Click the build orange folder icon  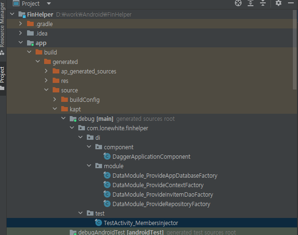(39, 52)
